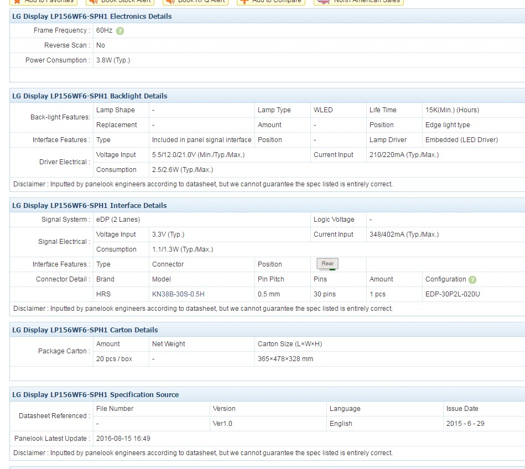Click the eDP (2 Lanes) signal value
Screen dimensions: 525x469
pyautogui.click(x=118, y=220)
